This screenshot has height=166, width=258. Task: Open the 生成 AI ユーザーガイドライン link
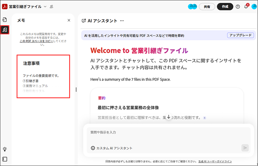click(215, 161)
